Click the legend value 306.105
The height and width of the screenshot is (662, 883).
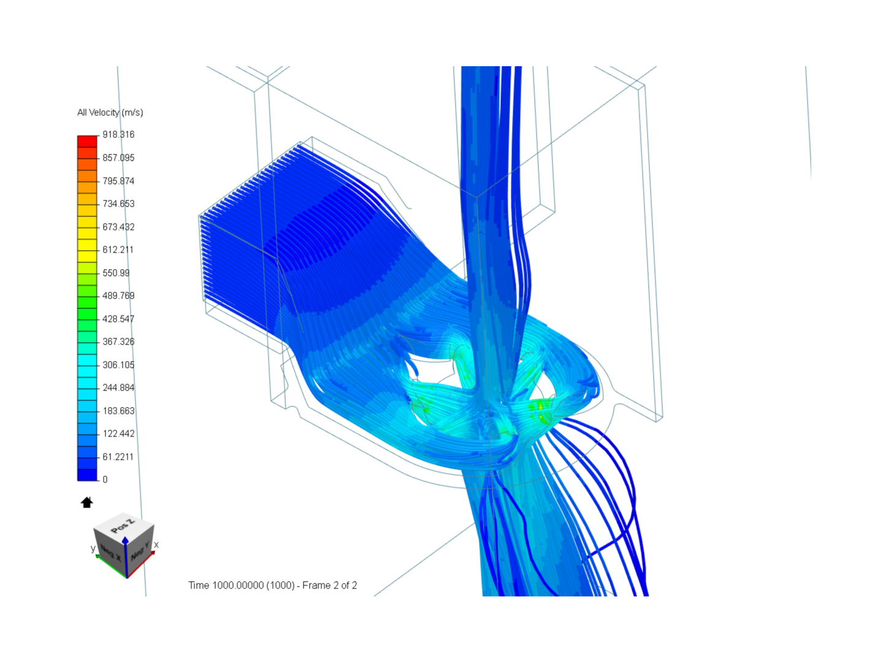(118, 365)
